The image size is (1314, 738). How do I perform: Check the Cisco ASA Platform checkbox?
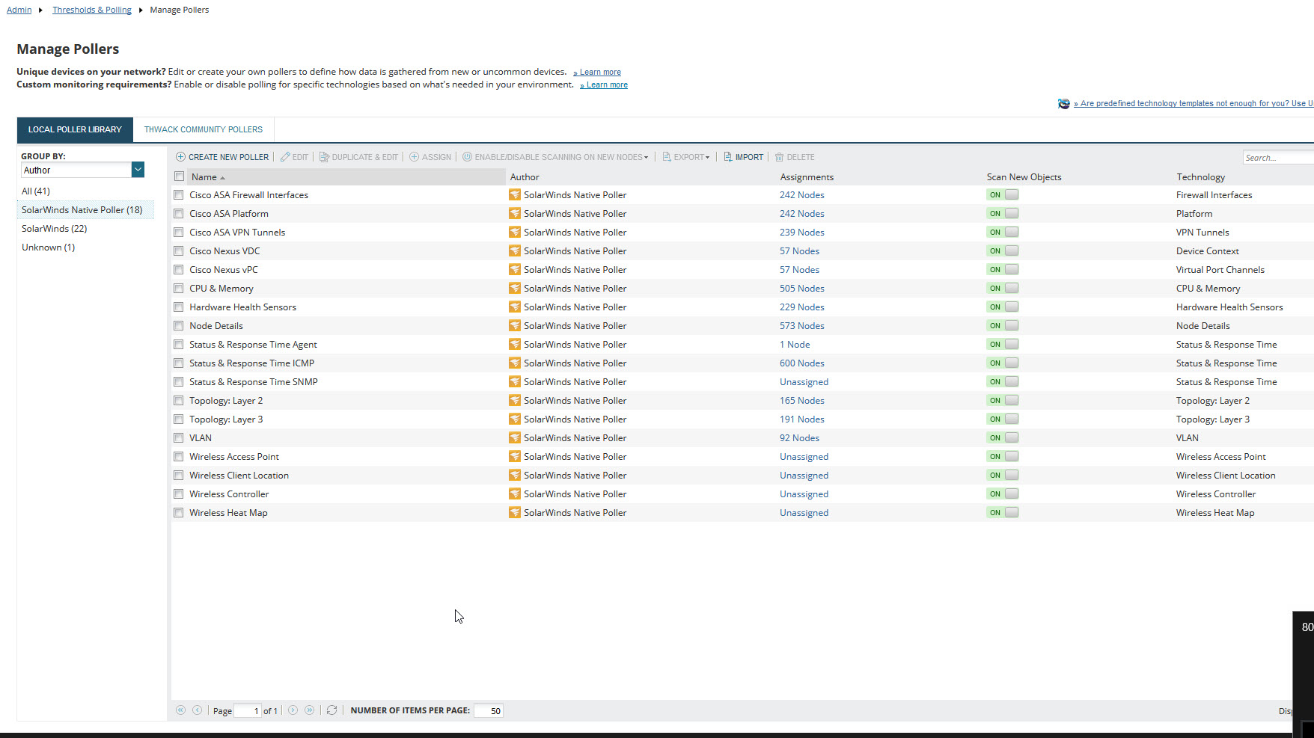tap(179, 214)
